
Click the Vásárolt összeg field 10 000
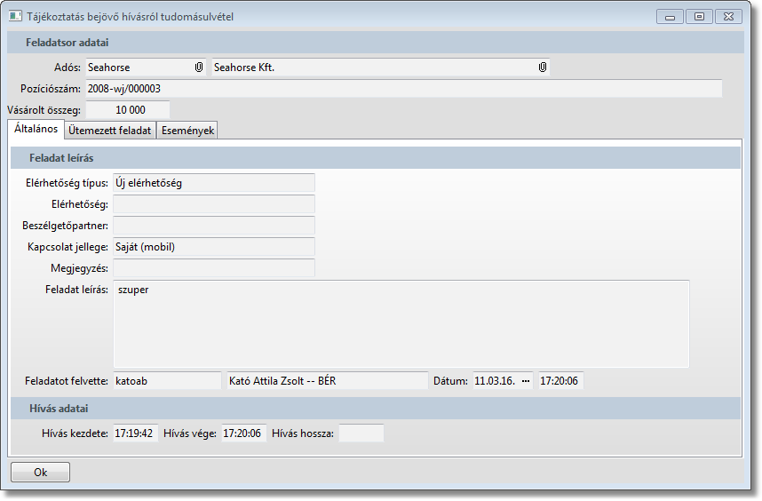pyautogui.click(x=128, y=110)
